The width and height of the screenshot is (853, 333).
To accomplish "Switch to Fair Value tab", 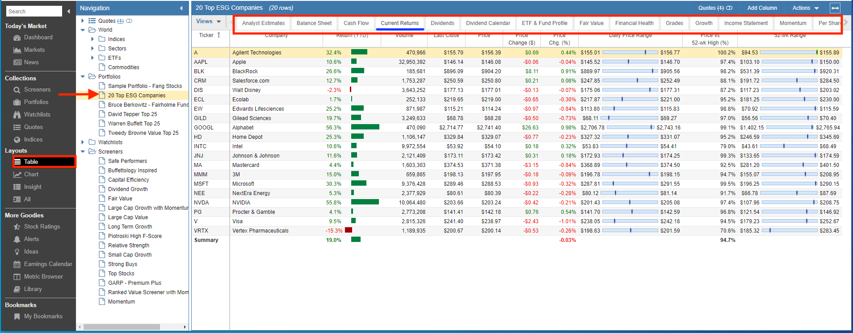I will (x=591, y=23).
